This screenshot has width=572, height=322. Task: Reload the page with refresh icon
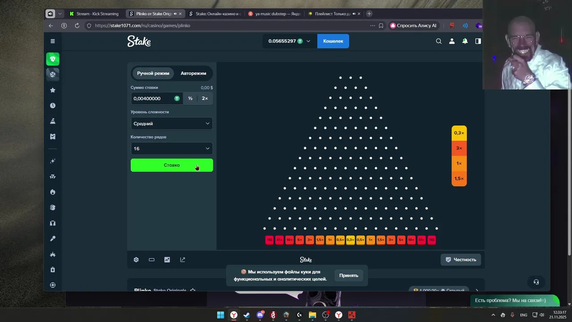77,25
